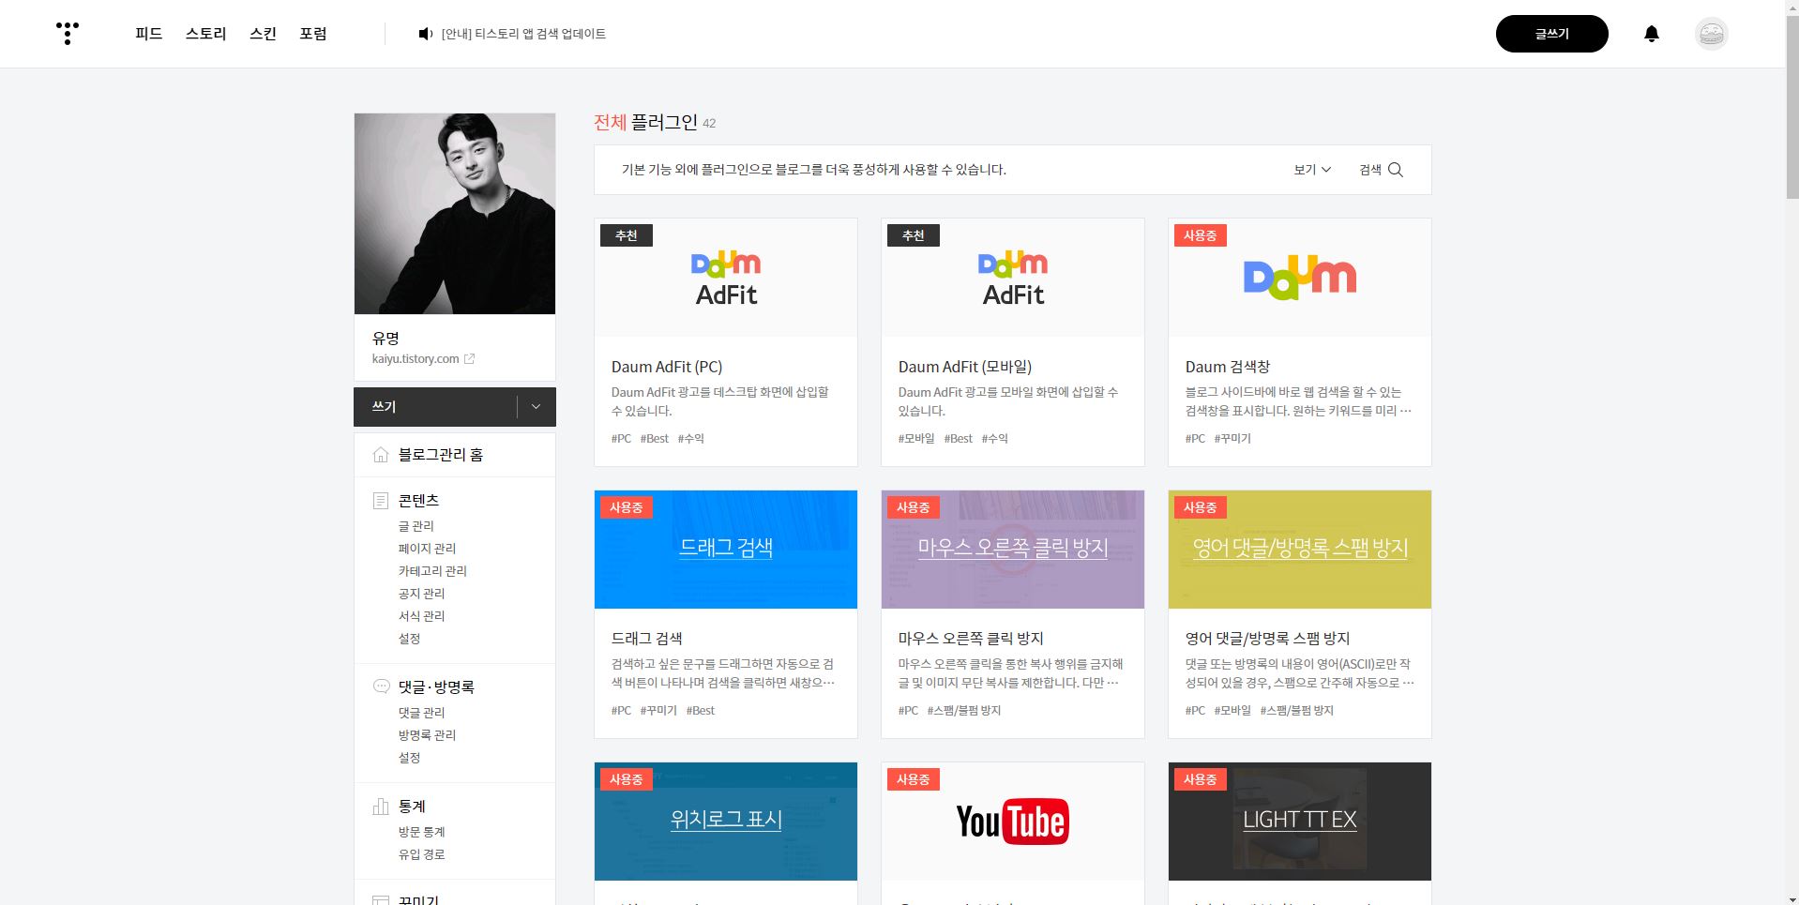The image size is (1799, 905).
Task: Click the announcement speaker icon
Action: (x=425, y=34)
